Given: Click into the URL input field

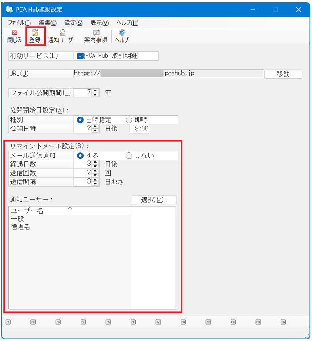Looking at the screenshot, I should click(169, 74).
